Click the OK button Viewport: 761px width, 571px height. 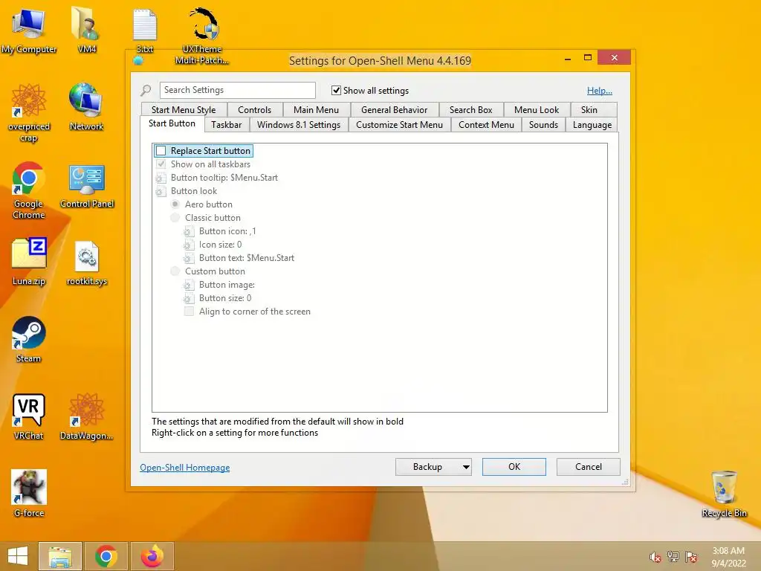(x=514, y=467)
